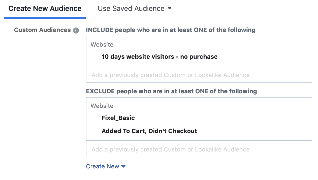This screenshot has width=318, height=180.
Task: Expand the Create New dropdown link
Action: (106, 166)
